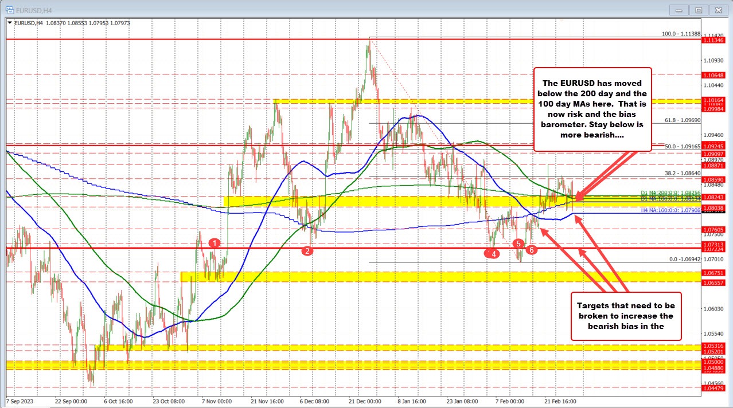Click the black current price tag 1.07973

[712, 212]
